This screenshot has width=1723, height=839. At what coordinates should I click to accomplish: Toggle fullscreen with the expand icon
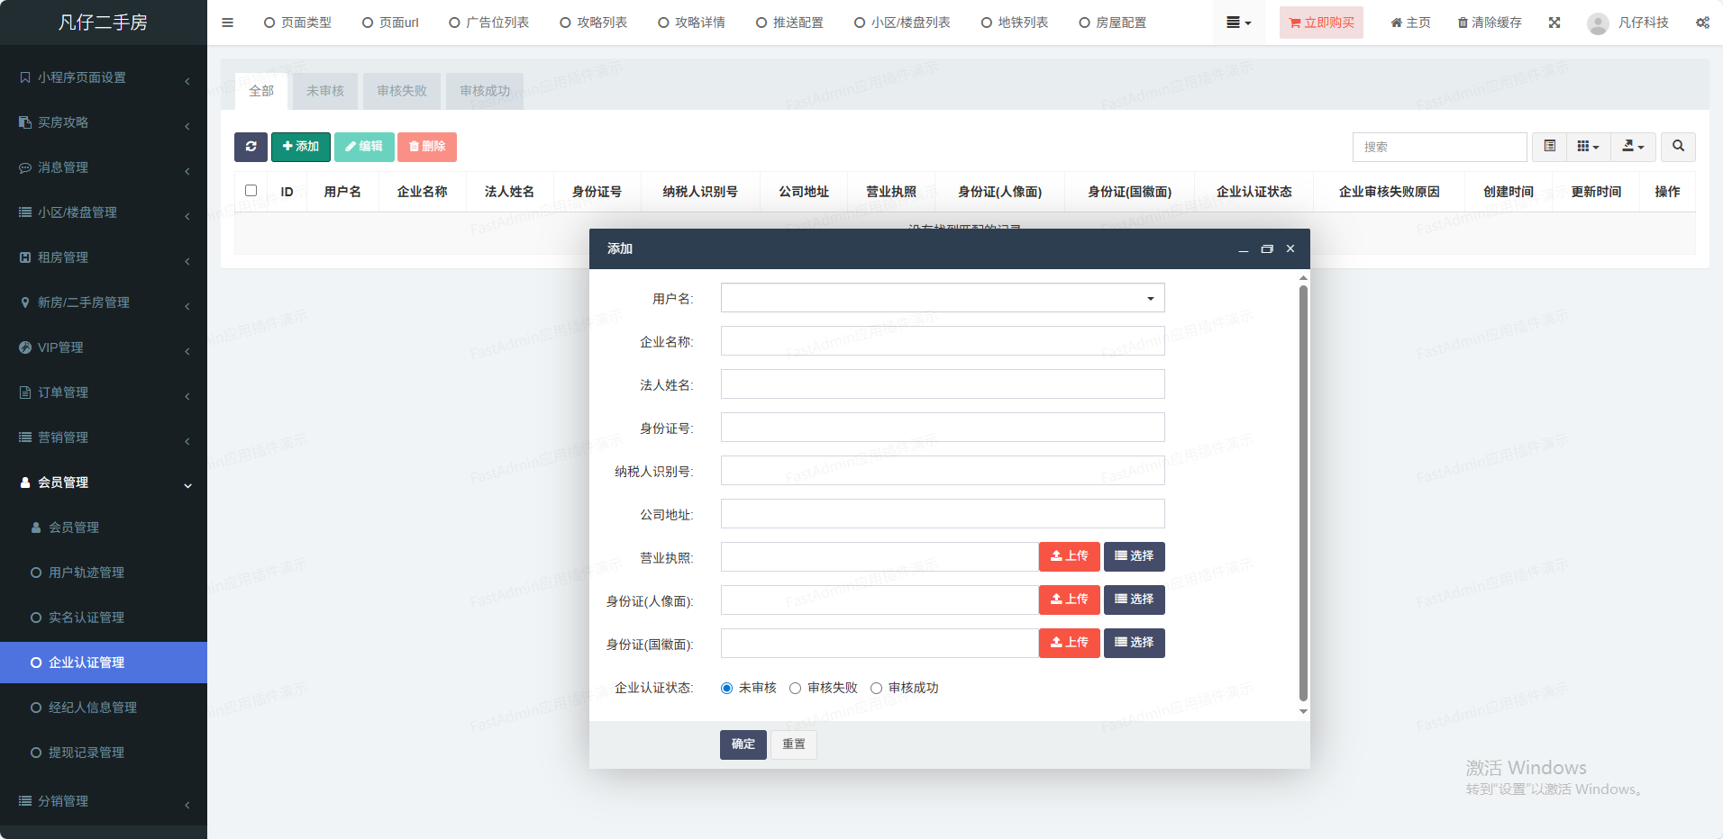(1554, 23)
